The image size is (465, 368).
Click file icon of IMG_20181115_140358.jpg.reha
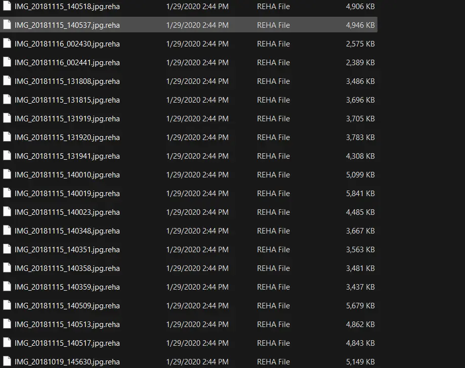(7, 267)
